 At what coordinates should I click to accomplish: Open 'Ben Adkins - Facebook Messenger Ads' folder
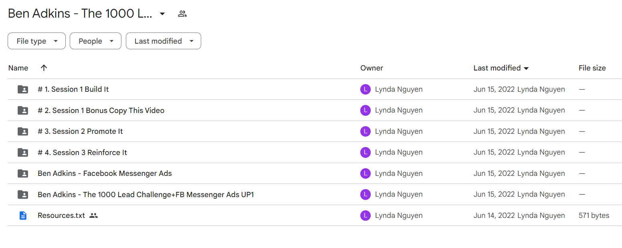click(105, 173)
